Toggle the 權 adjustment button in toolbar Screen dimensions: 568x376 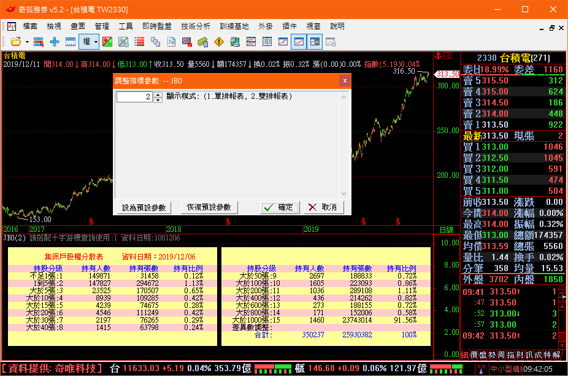86,42
